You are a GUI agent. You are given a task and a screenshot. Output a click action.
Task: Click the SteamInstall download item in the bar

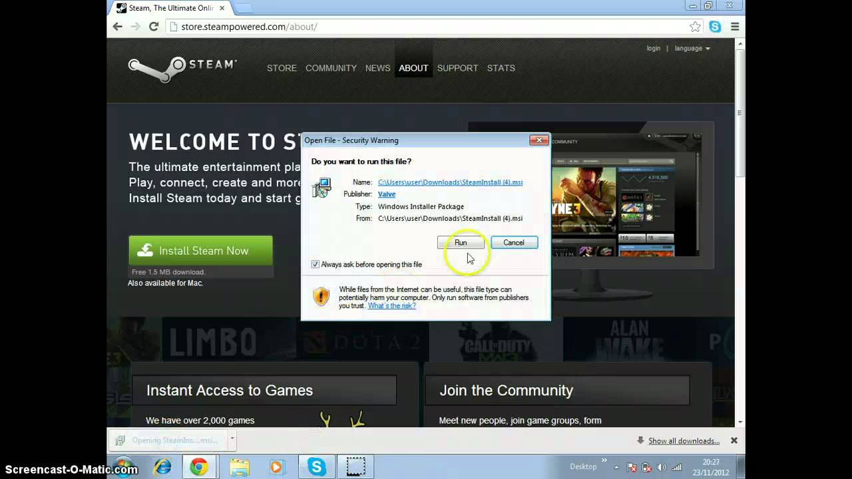pos(168,440)
